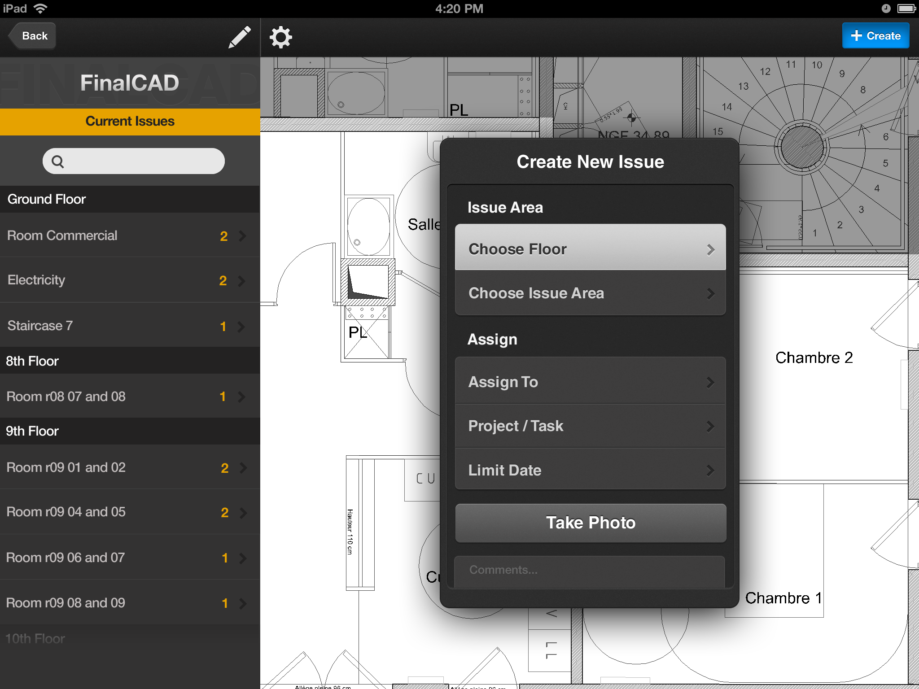
Task: Expand the Choose Issue Area selector
Action: point(589,294)
